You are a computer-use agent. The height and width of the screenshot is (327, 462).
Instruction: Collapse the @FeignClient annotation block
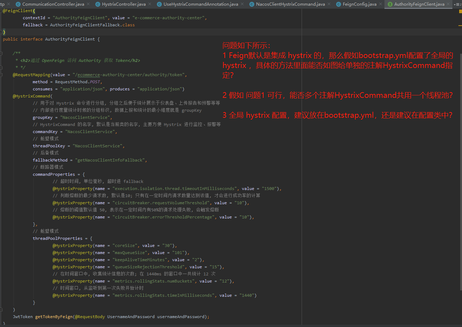coord(2,11)
